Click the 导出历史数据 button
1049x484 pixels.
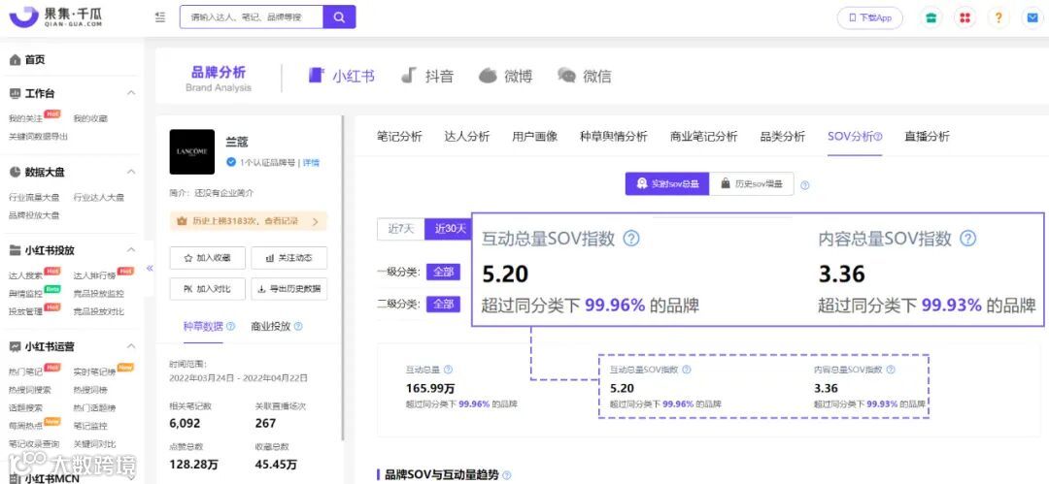289,289
